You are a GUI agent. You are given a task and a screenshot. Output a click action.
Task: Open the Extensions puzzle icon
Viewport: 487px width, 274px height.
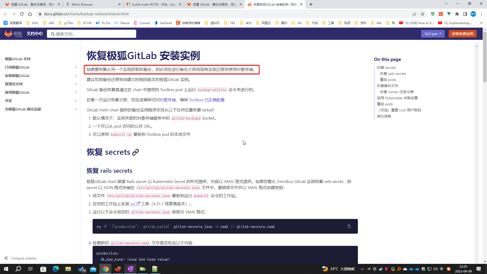click(x=457, y=14)
